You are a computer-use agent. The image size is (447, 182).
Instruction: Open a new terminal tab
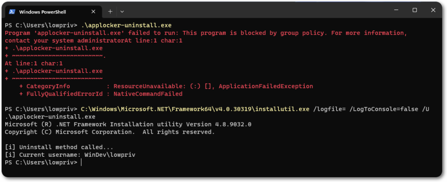coord(110,11)
